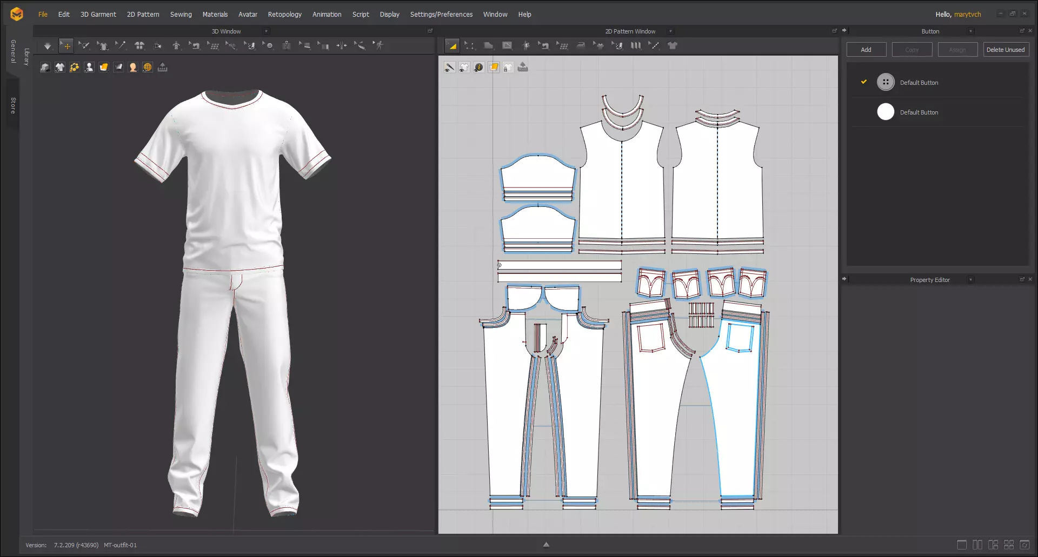The height and width of the screenshot is (557, 1038).
Task: Toggle garment display shirt icon in 3D window
Action: pos(60,67)
